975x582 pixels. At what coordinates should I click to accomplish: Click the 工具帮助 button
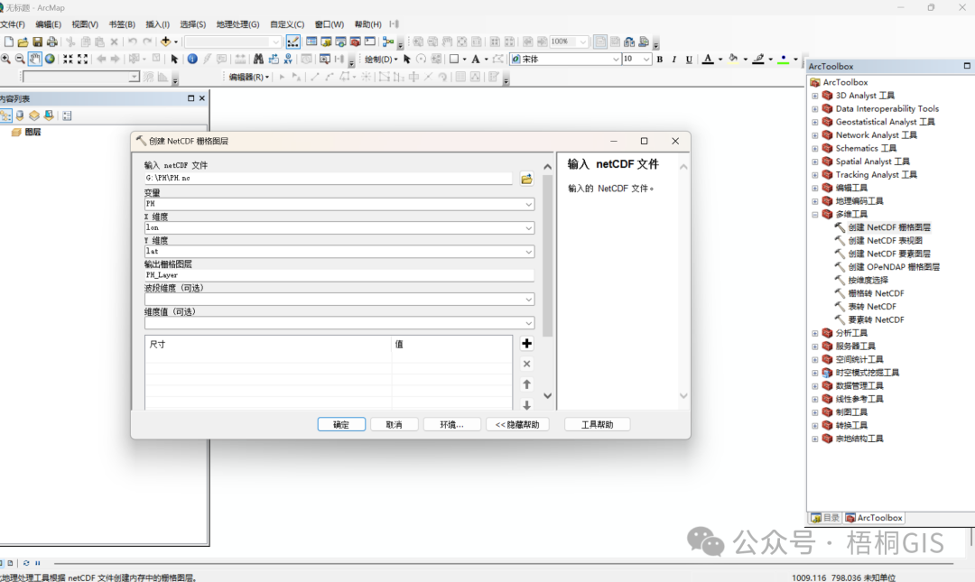pyautogui.click(x=597, y=425)
